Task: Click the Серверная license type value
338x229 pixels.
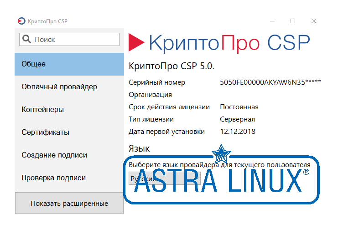Action: 237,119
